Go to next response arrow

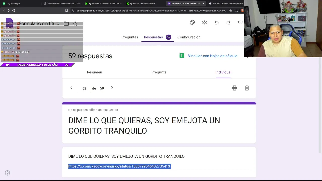[112, 88]
